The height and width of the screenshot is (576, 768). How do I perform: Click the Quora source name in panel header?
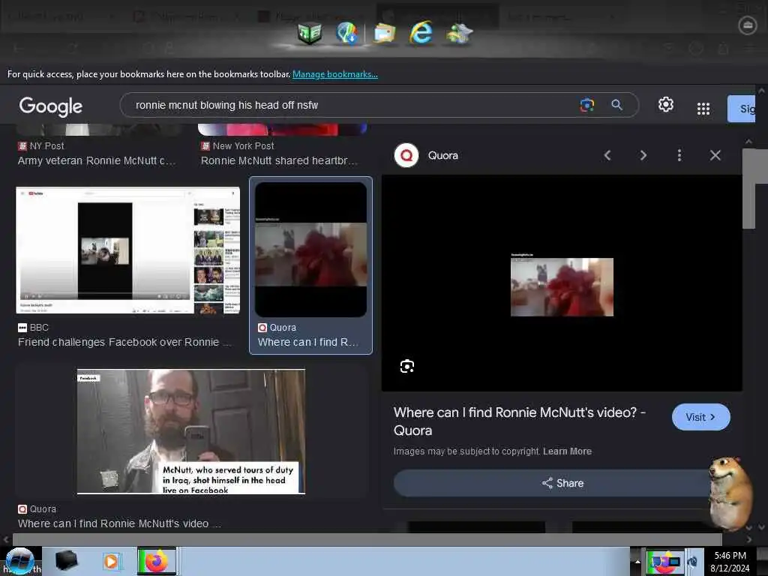click(442, 155)
